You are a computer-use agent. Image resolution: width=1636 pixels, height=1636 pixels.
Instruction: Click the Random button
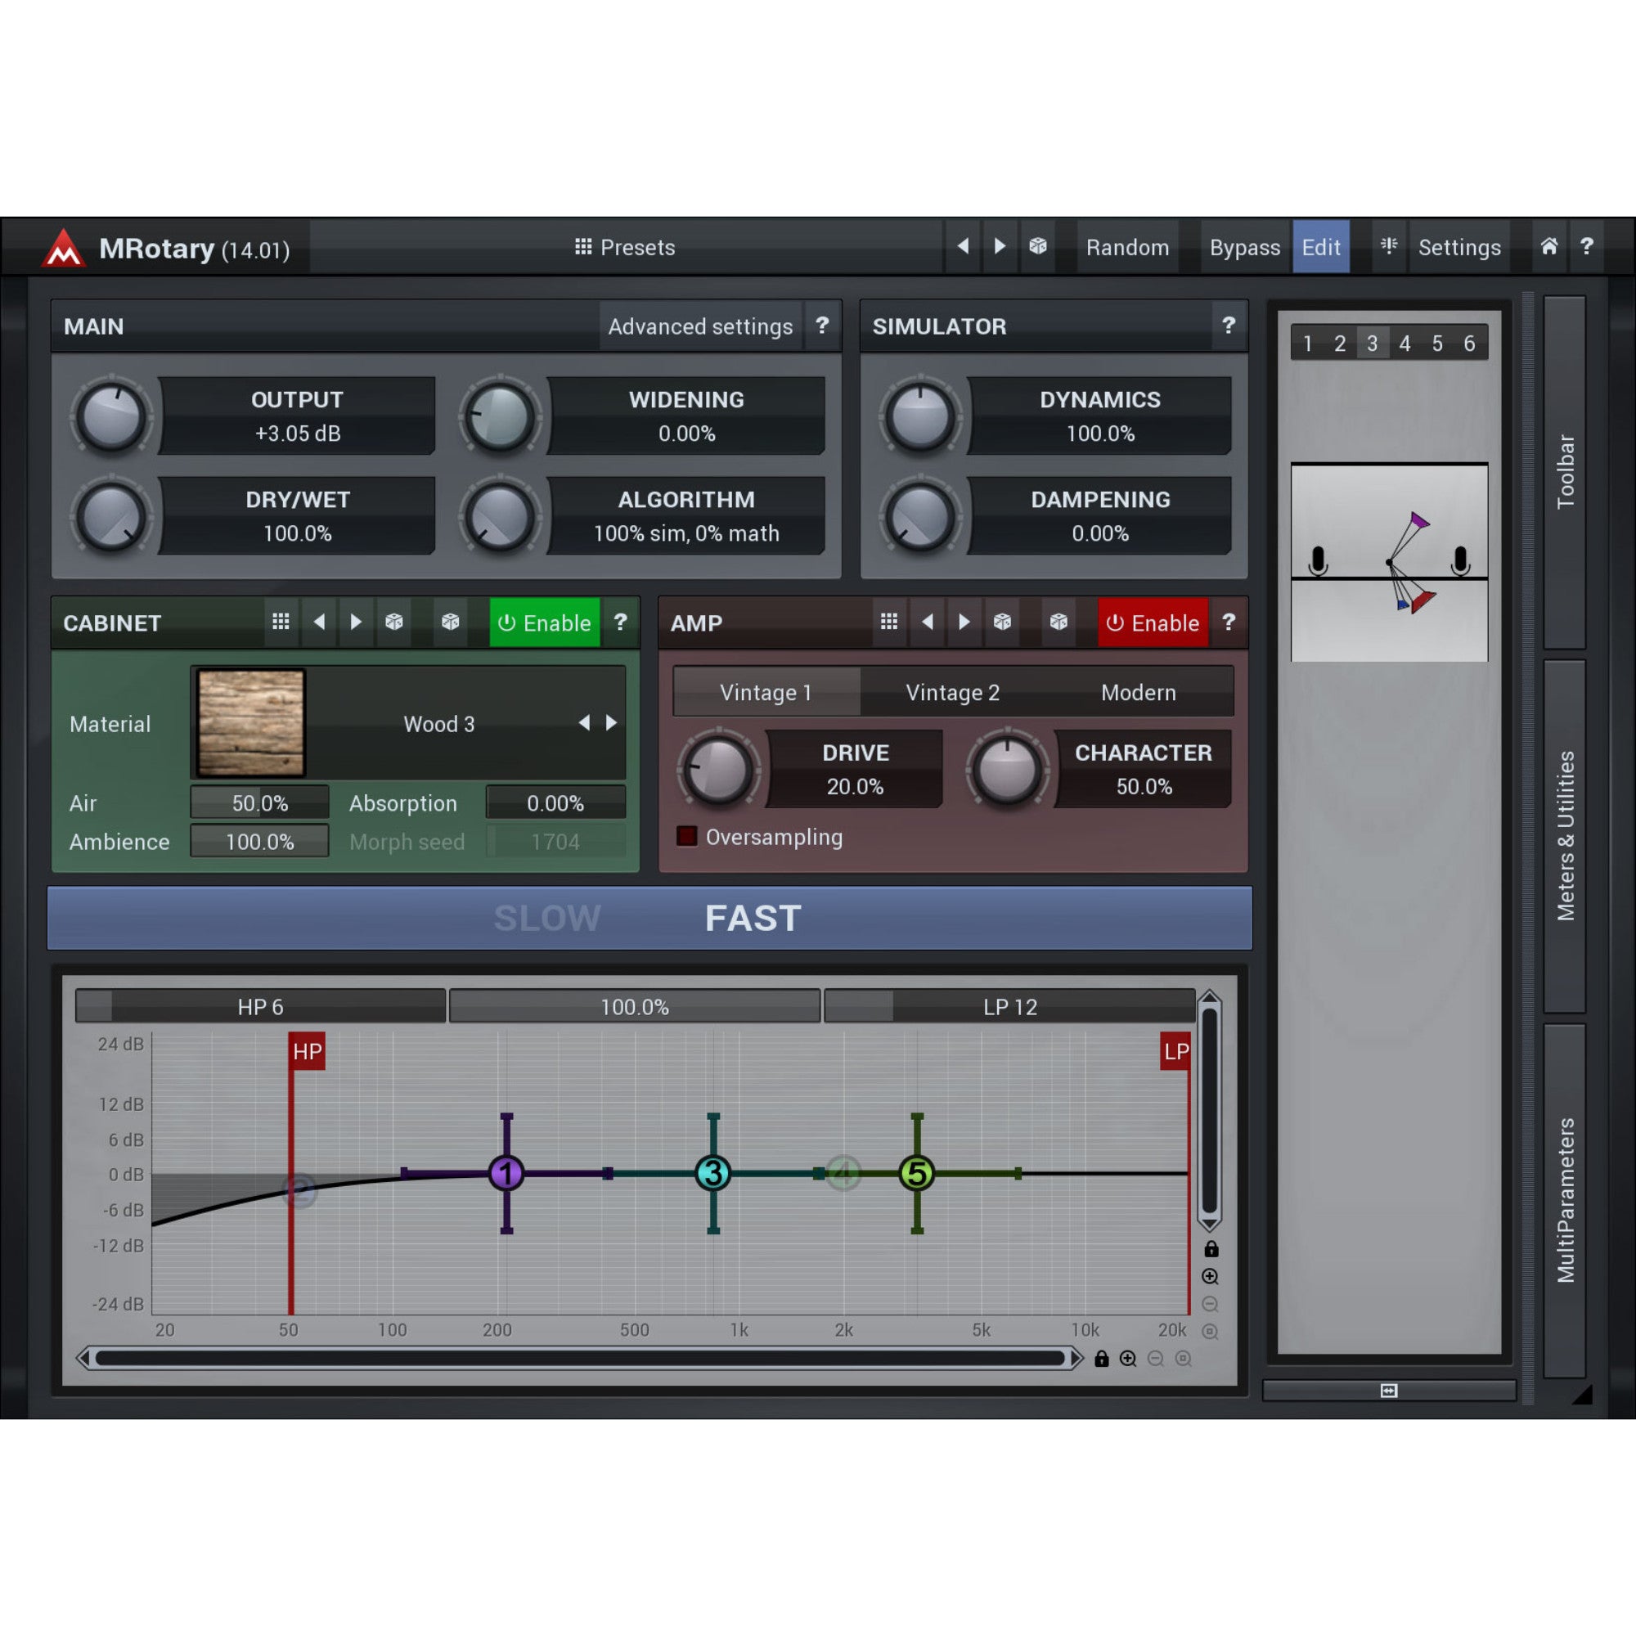[1127, 246]
